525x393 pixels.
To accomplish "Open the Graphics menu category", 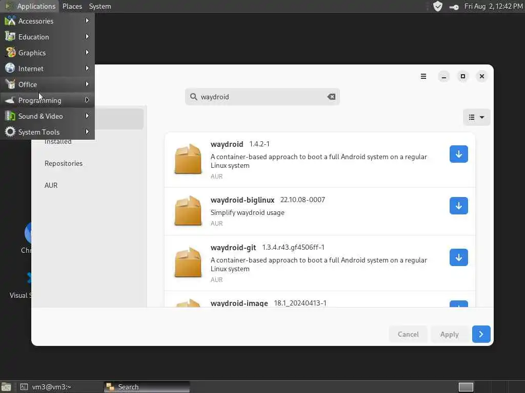I will tap(47, 53).
